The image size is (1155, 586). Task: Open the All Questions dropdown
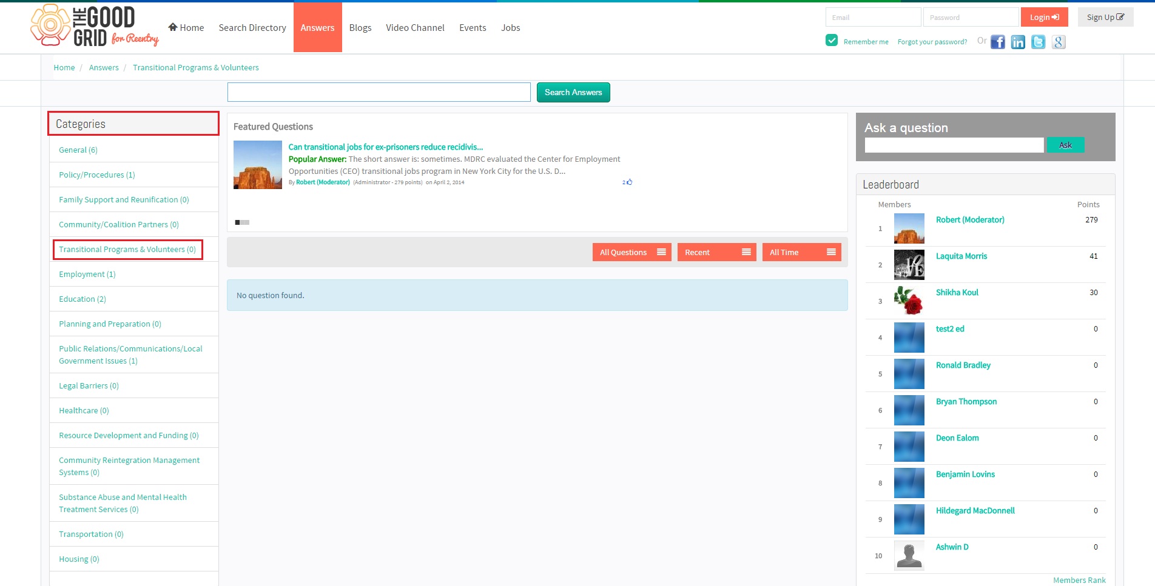click(632, 252)
